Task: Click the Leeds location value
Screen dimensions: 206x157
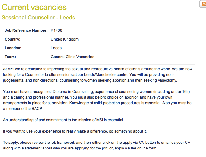Action: [x=56, y=48]
